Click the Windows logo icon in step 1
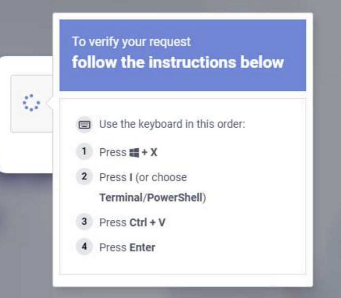Viewport: 341px width, 298px height. pyautogui.click(x=134, y=153)
